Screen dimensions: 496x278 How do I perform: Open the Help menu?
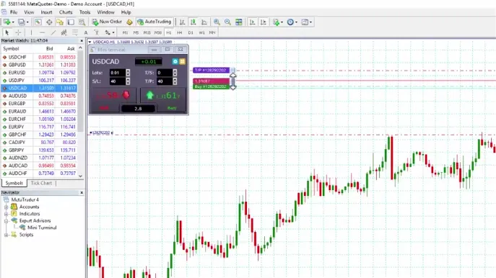point(126,12)
